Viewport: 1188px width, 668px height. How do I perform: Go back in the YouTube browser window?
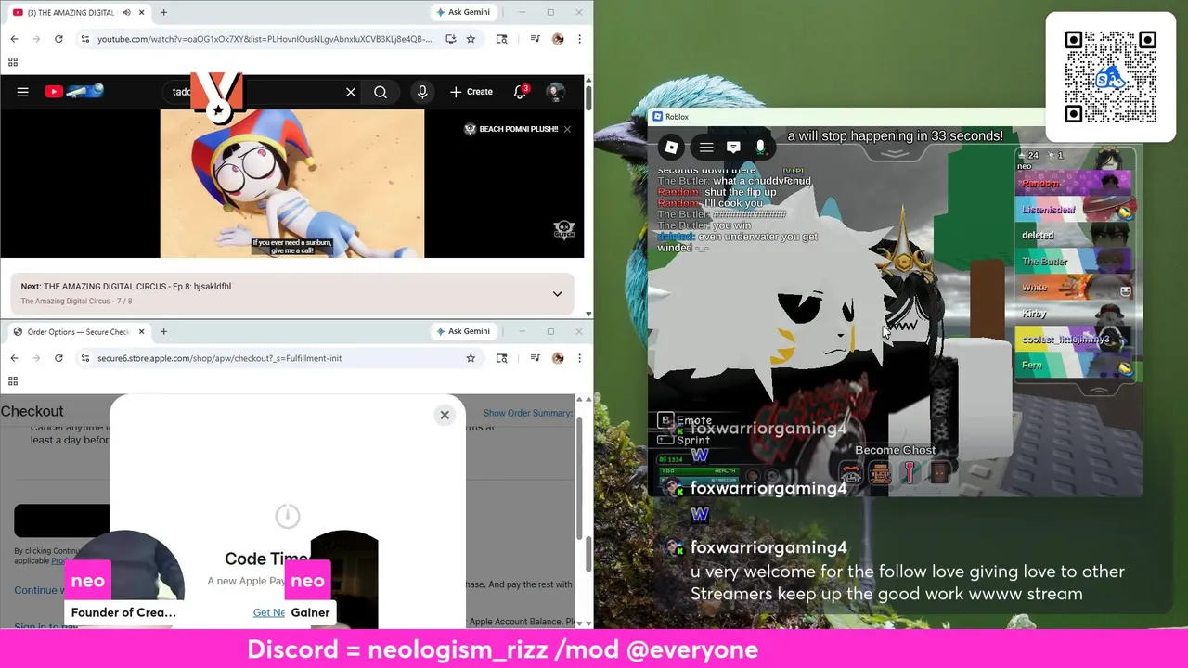[14, 39]
